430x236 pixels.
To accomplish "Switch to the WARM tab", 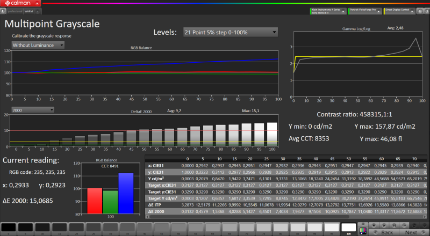I will [28, 11].
